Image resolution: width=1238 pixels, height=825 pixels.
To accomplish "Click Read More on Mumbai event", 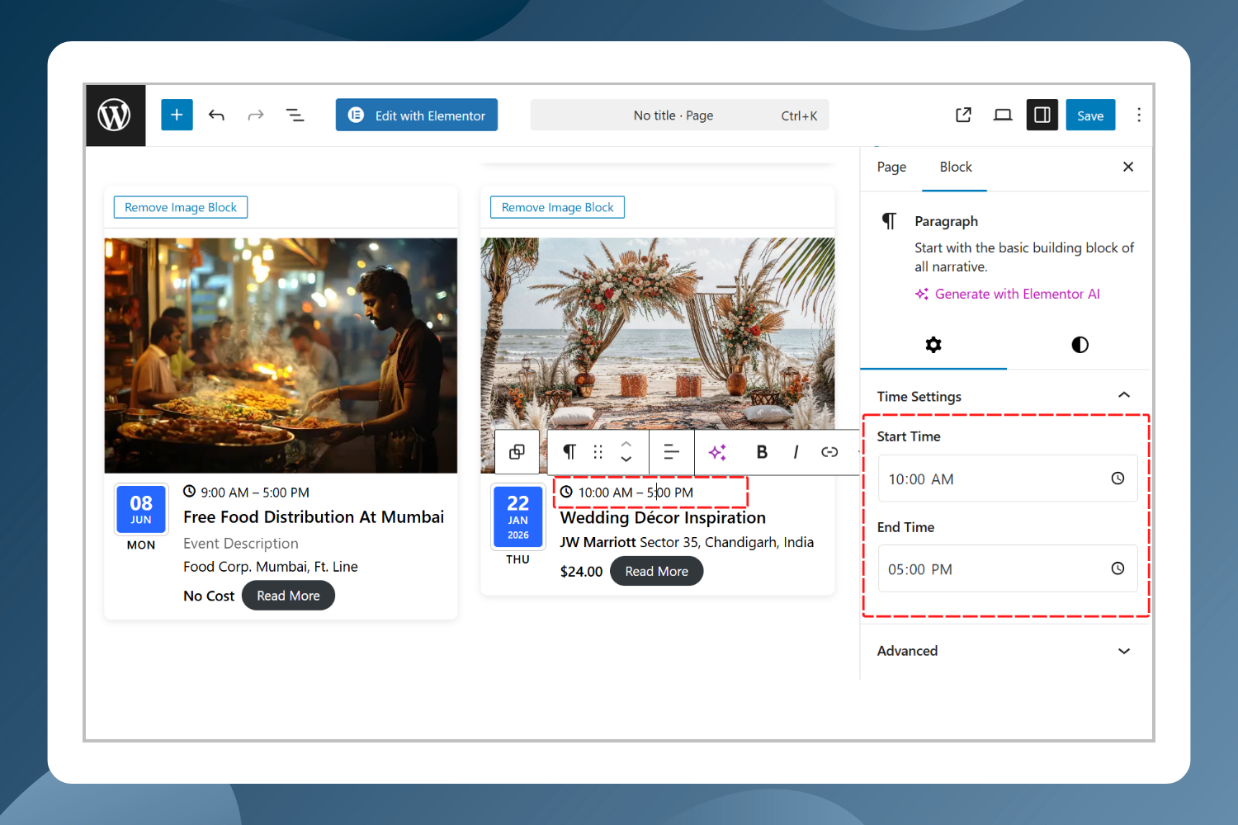I will click(288, 596).
